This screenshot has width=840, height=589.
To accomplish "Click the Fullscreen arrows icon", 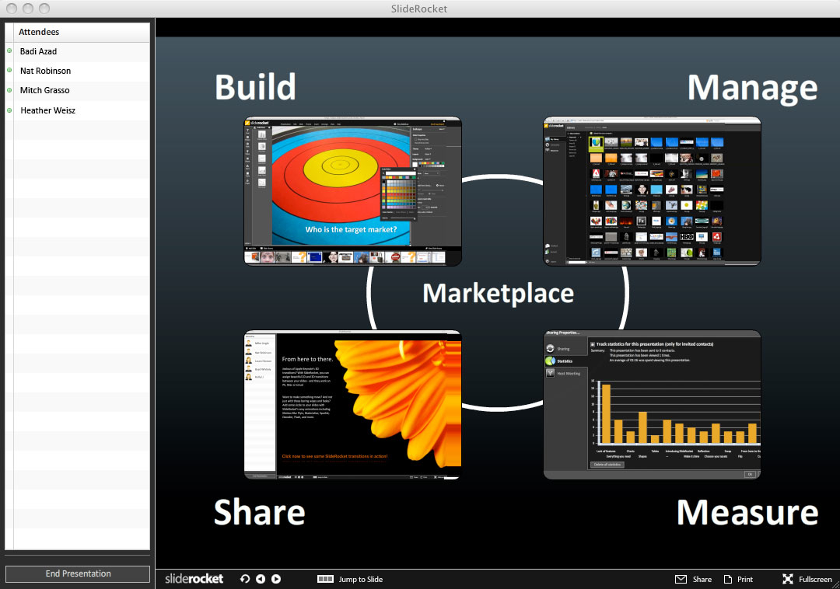I will [x=787, y=579].
